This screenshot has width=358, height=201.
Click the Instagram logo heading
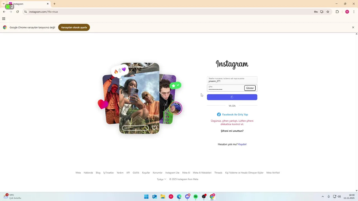coord(232,64)
